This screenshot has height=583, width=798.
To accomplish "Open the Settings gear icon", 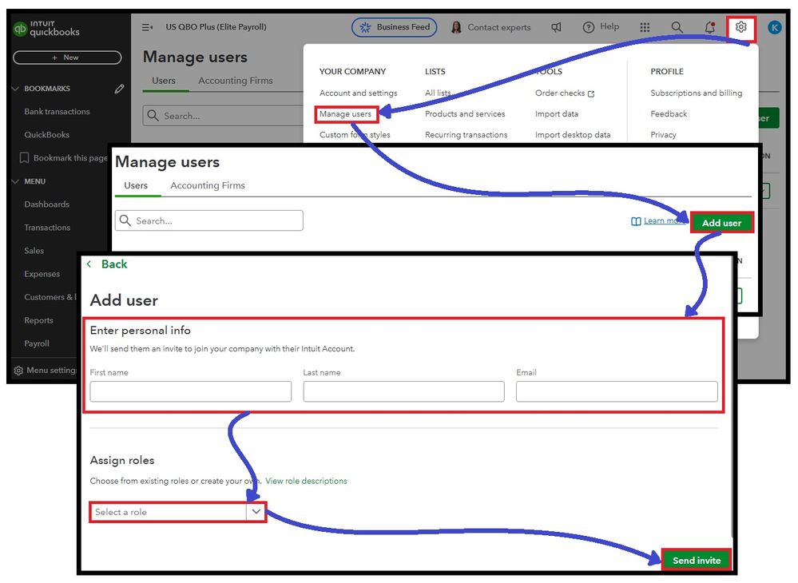I will tap(741, 27).
